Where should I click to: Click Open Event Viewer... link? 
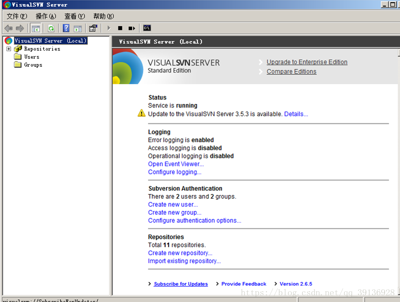(176, 164)
